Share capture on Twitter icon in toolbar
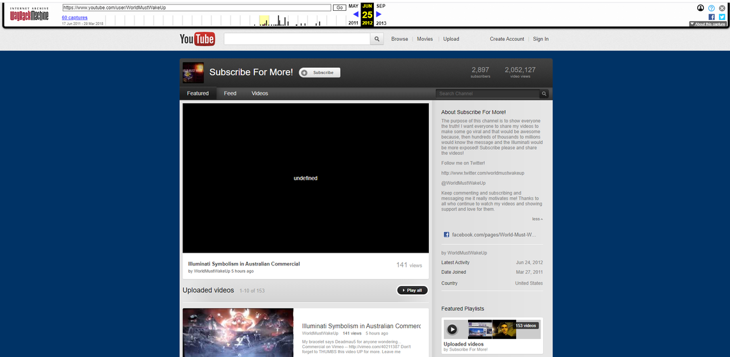This screenshot has width=730, height=357. 722,17
